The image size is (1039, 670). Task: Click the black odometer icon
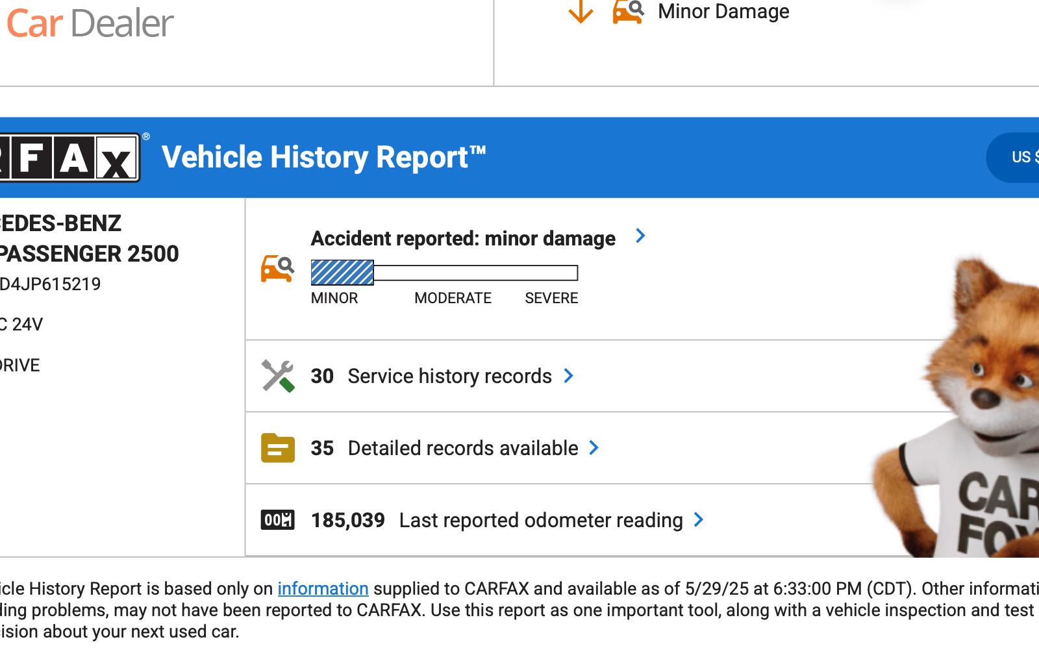pos(277,520)
